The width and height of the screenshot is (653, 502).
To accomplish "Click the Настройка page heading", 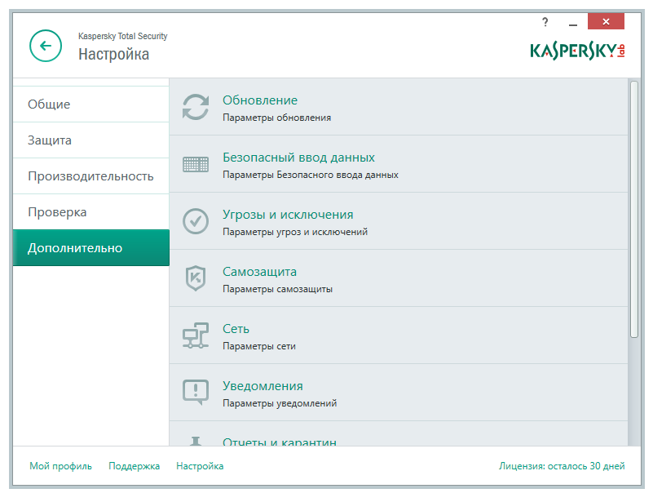I will tap(113, 54).
